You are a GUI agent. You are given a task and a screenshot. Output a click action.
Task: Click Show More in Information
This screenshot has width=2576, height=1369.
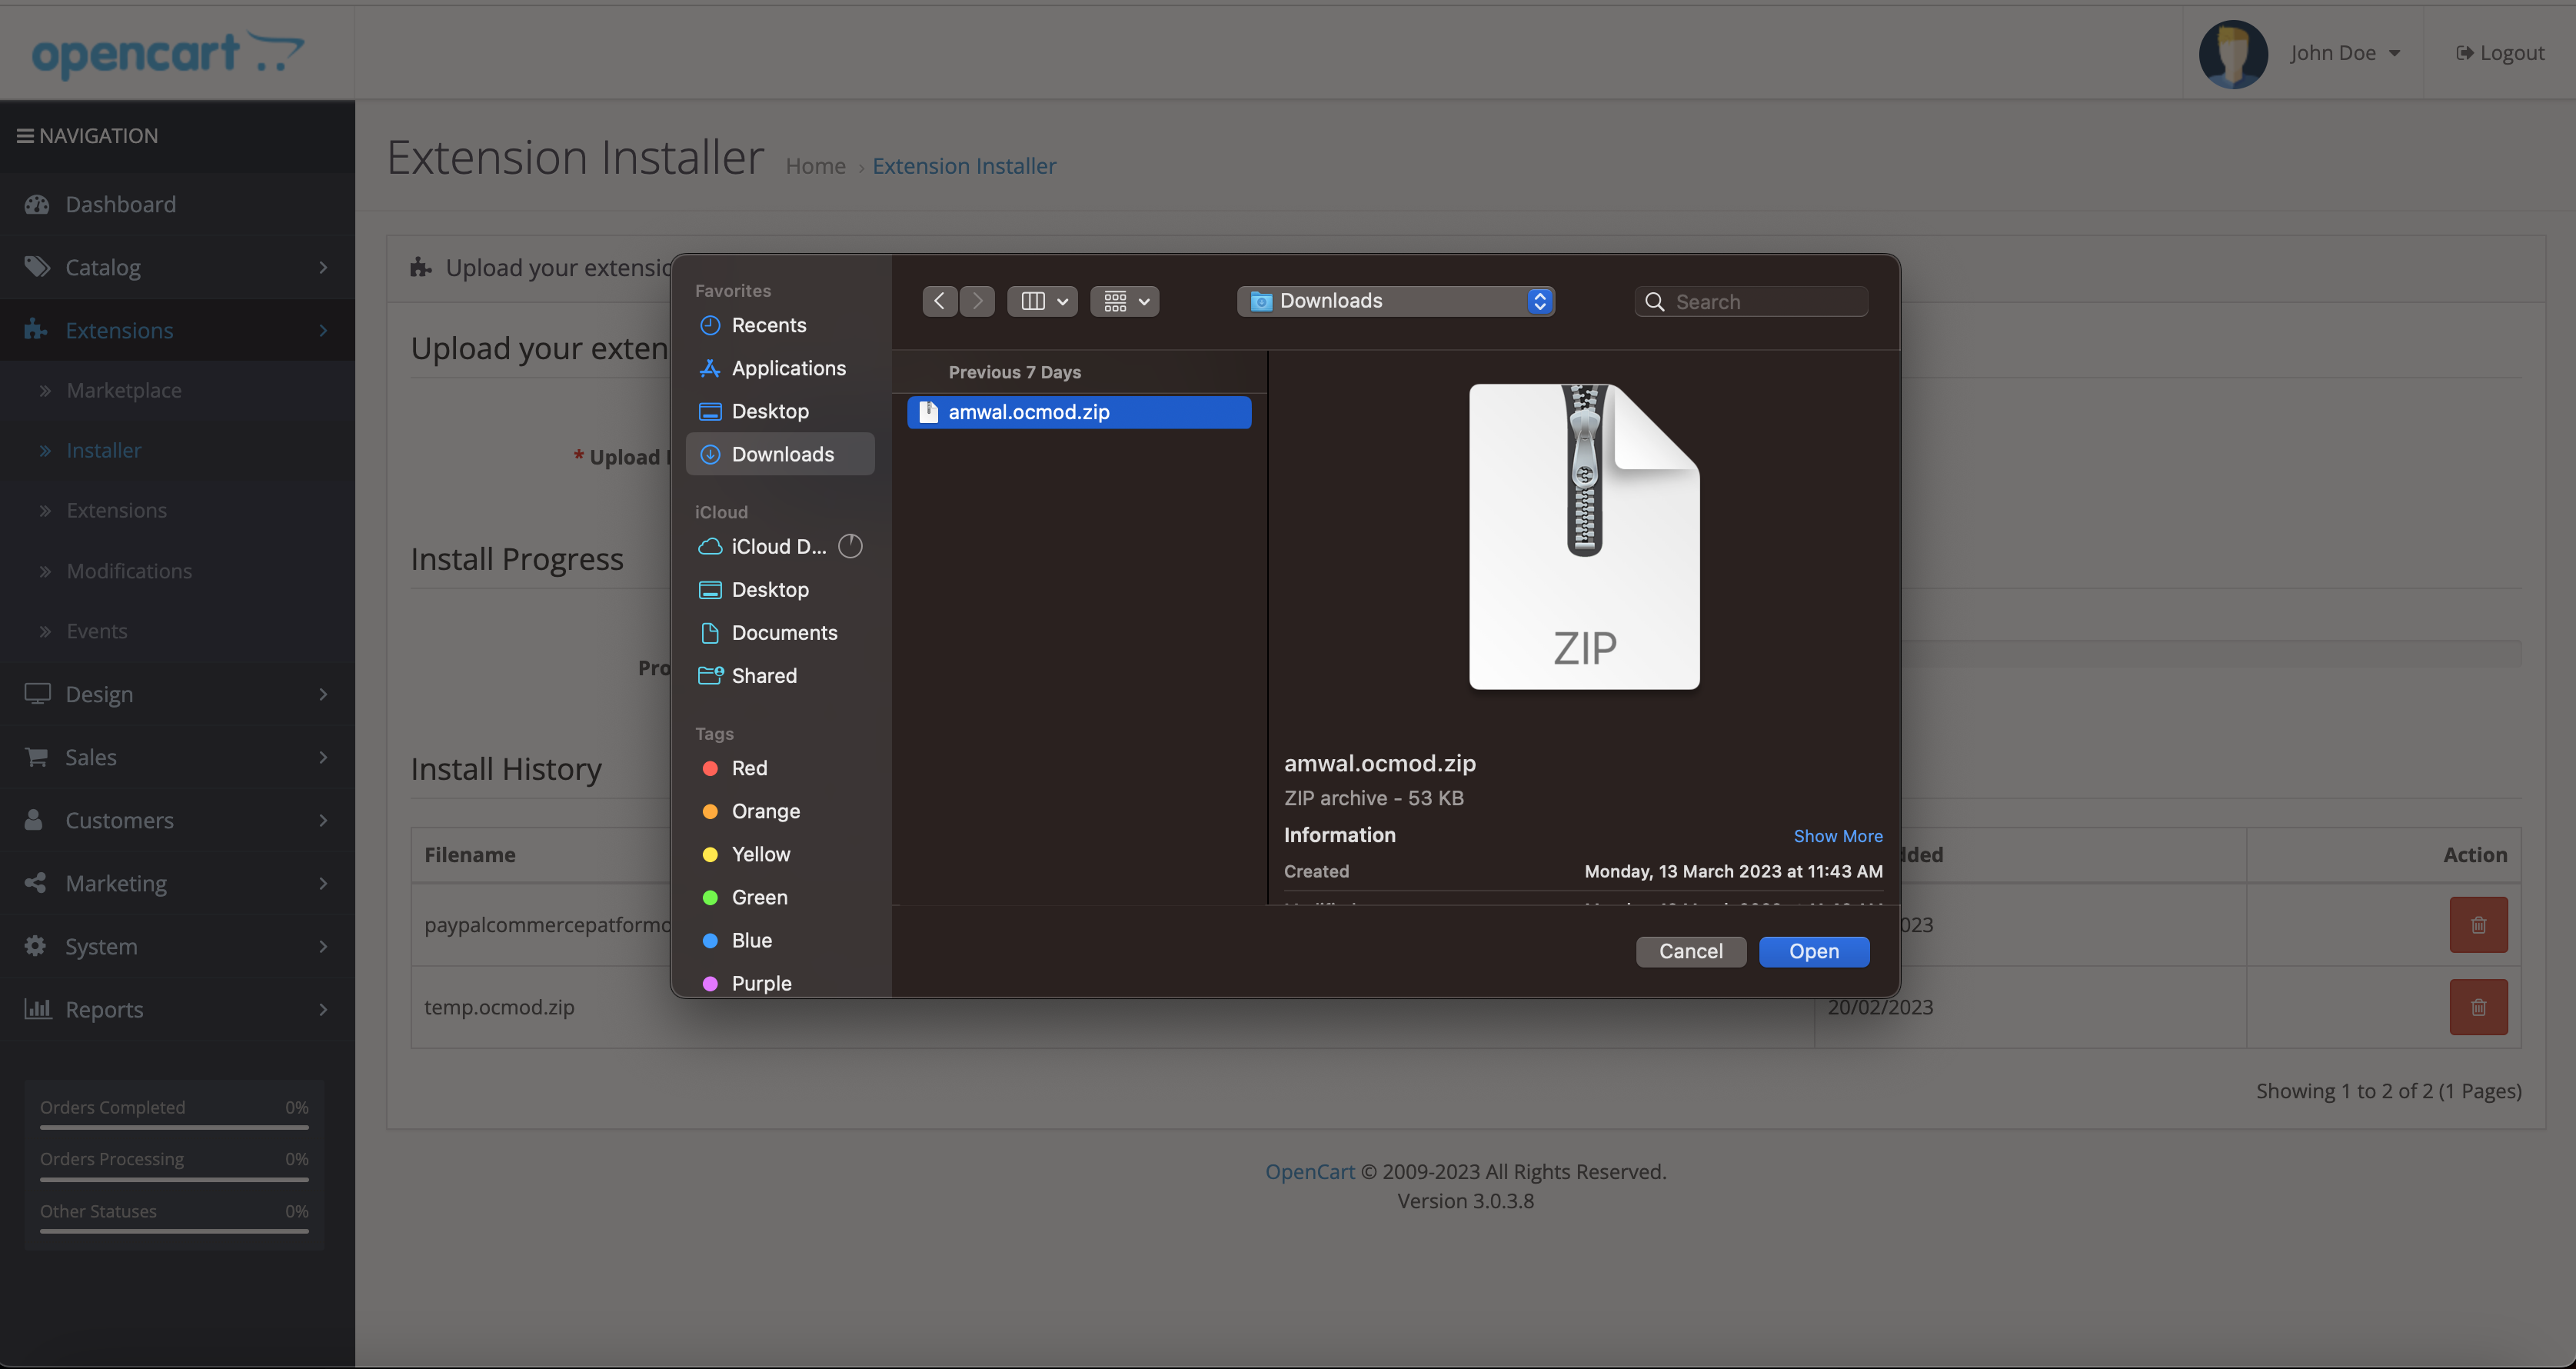coord(1837,836)
